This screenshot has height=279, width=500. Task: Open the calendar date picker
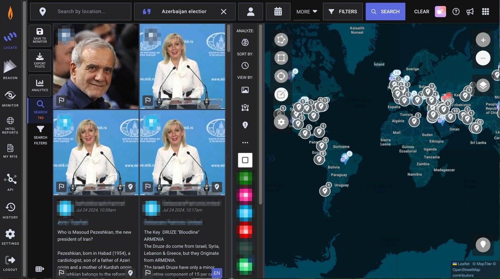point(278,12)
